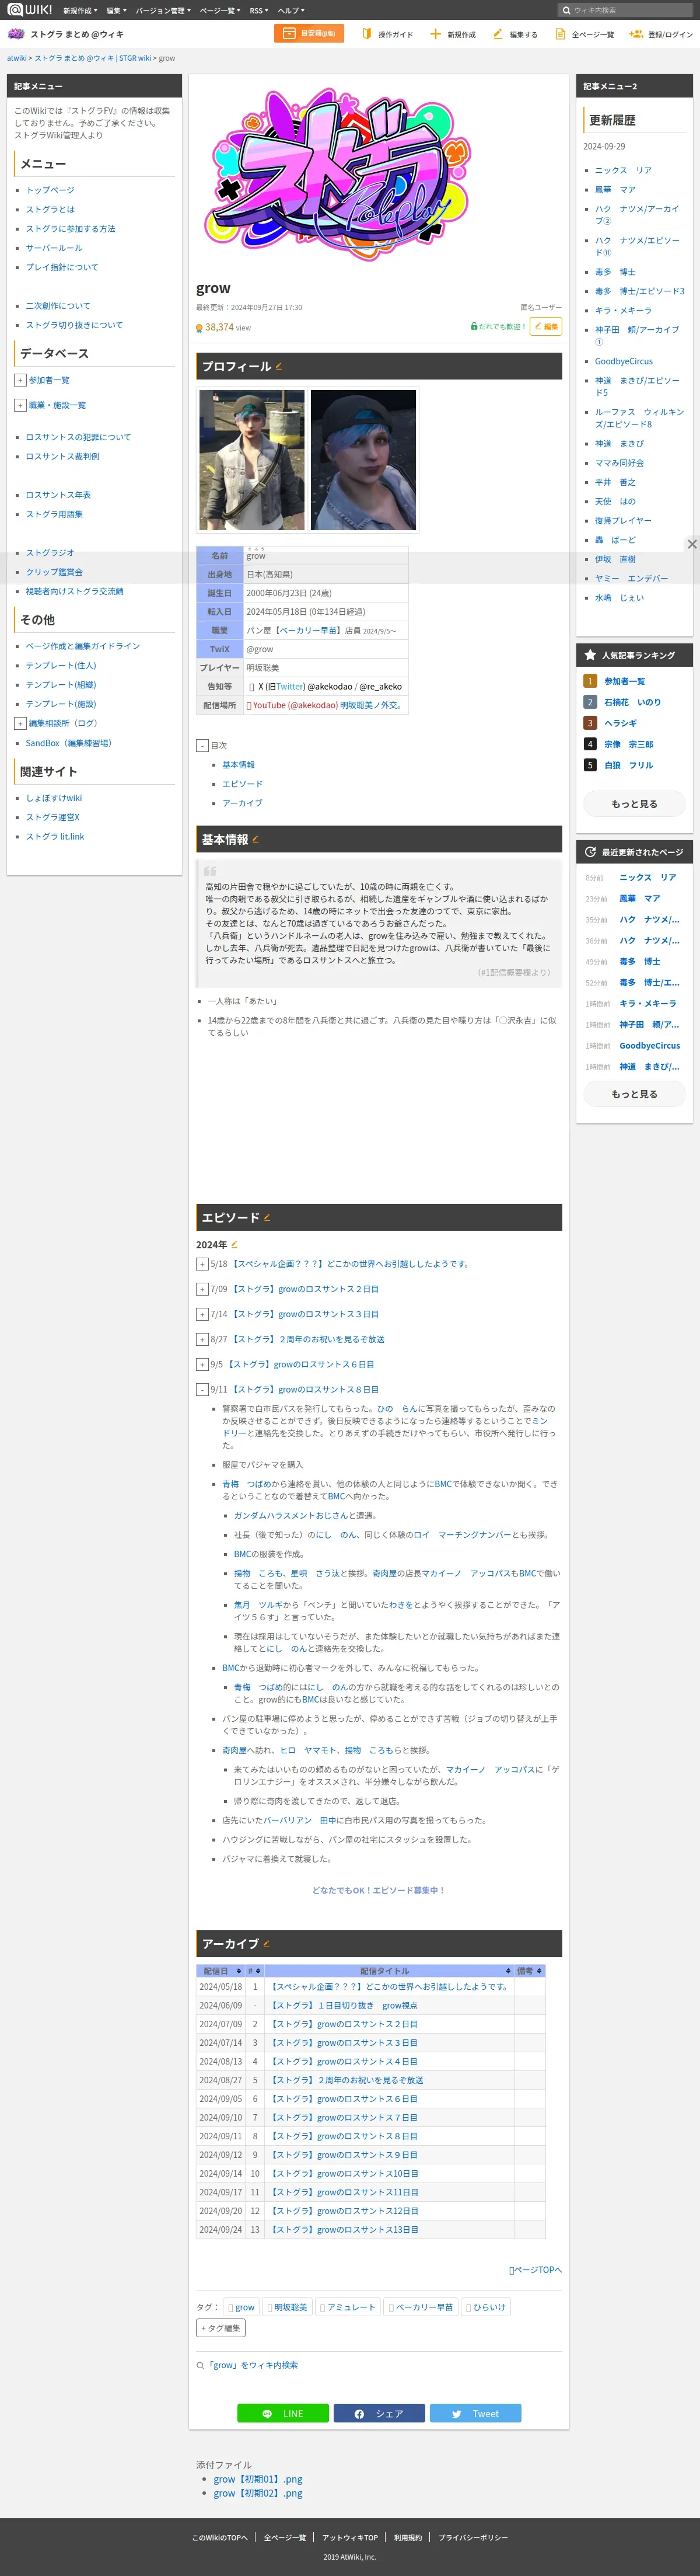
Task: Open the トップページ sidebar link
Action: click(50, 190)
